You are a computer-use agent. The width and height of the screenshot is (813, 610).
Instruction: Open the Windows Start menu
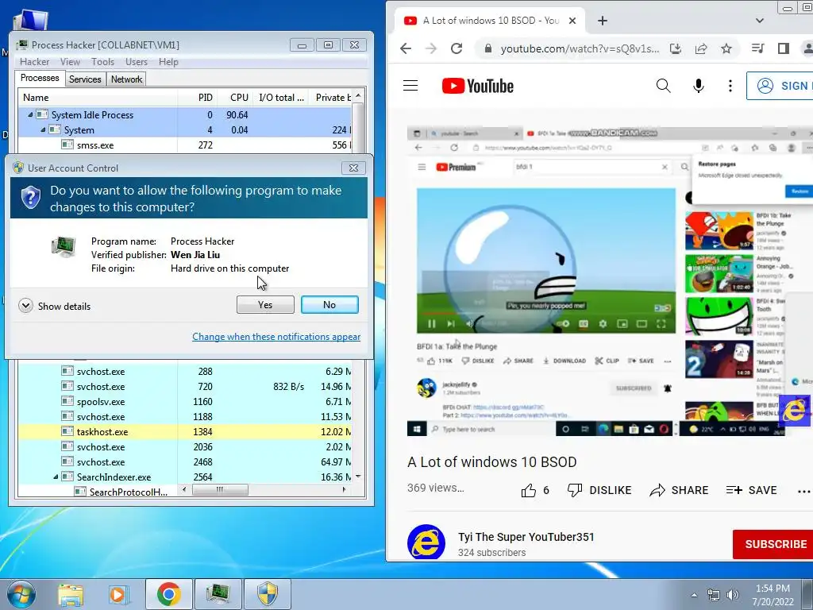[x=21, y=594]
